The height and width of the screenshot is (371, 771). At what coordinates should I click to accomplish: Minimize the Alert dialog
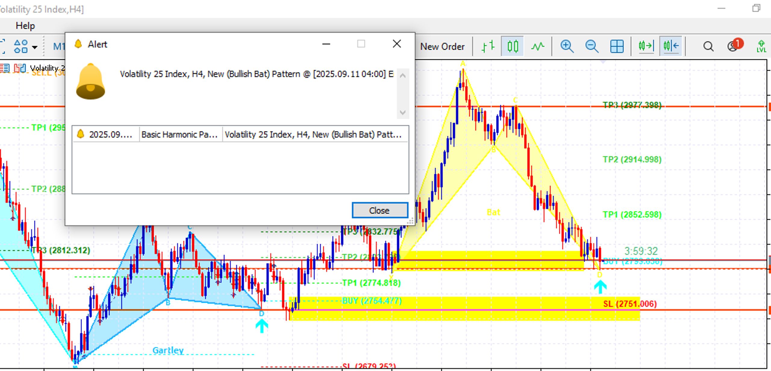(326, 44)
